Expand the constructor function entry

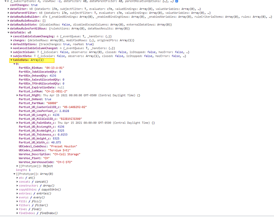coord(17,186)
